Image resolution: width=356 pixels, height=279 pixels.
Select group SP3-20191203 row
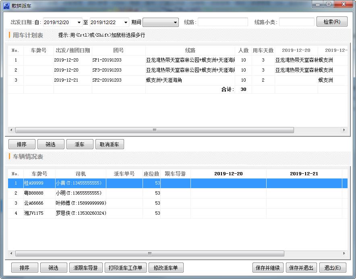click(178, 70)
